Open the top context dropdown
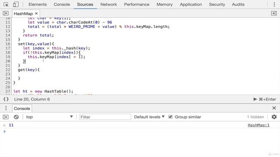Image resolution: width=280 pixels, height=157 pixels. [x=49, y=117]
